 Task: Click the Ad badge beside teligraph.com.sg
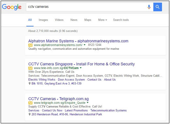pos(30,103)
